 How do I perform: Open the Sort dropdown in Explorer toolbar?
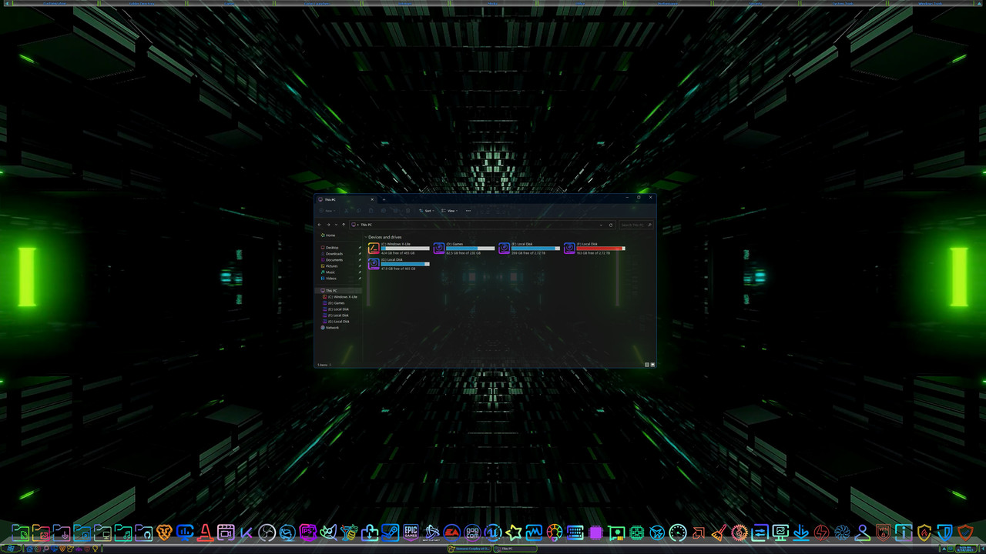(427, 211)
